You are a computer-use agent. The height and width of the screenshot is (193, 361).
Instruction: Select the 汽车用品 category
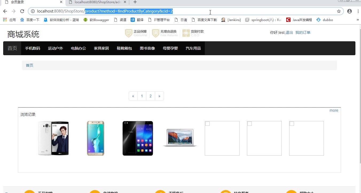pos(193,48)
